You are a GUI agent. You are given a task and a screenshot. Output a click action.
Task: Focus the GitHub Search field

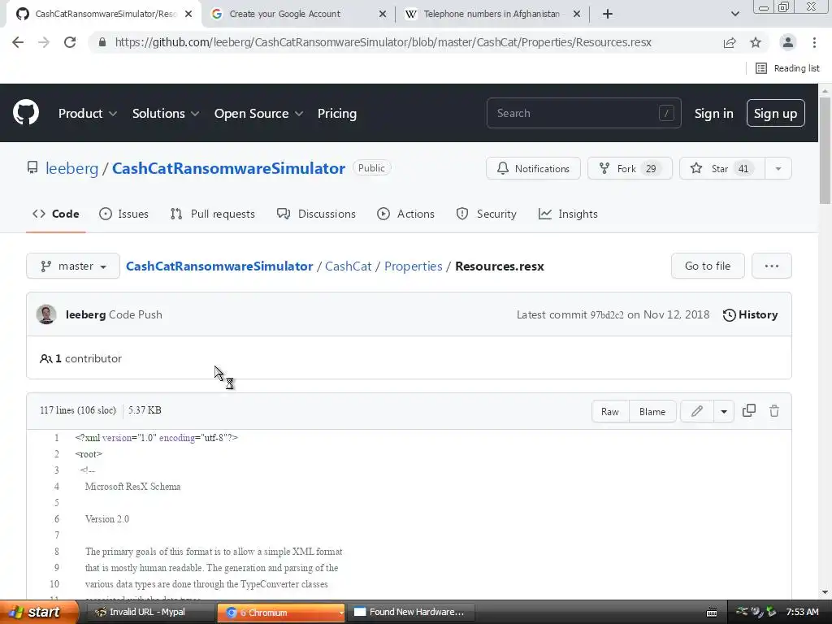[583, 113]
